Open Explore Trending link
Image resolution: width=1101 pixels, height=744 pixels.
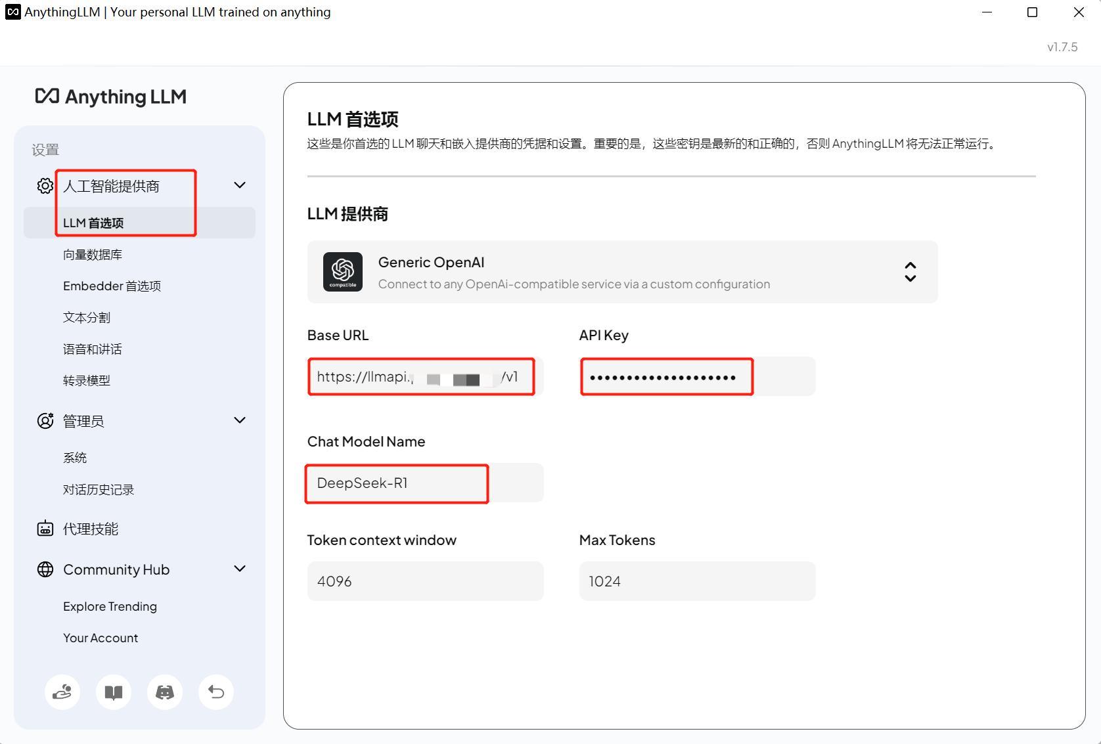click(110, 607)
